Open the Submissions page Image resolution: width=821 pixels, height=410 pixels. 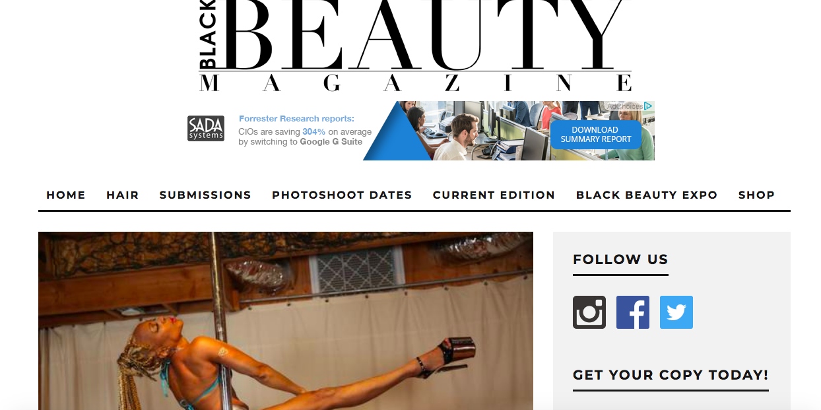[205, 195]
